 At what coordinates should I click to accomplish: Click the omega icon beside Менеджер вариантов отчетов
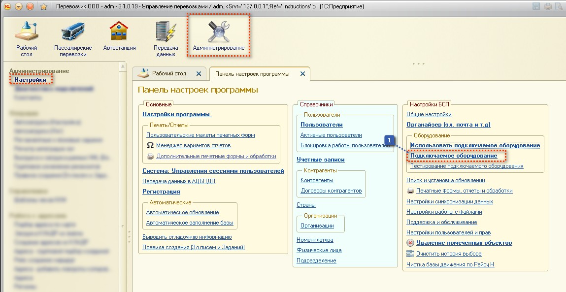point(150,145)
